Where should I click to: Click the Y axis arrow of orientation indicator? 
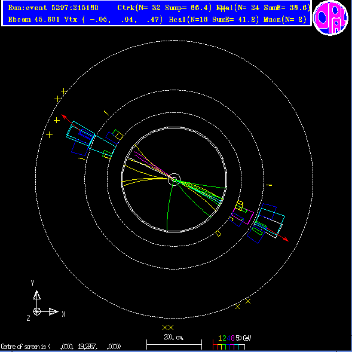36,295
